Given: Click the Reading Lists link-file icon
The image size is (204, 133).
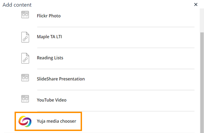Looking at the screenshot, I should click(25, 58).
